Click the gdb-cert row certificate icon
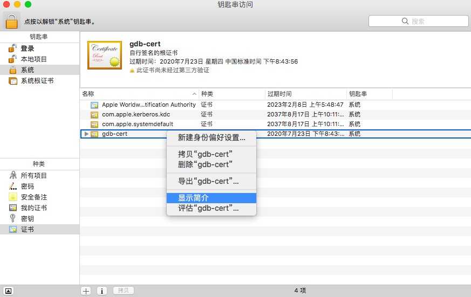Screen dimensions: 471x297 point(94,134)
